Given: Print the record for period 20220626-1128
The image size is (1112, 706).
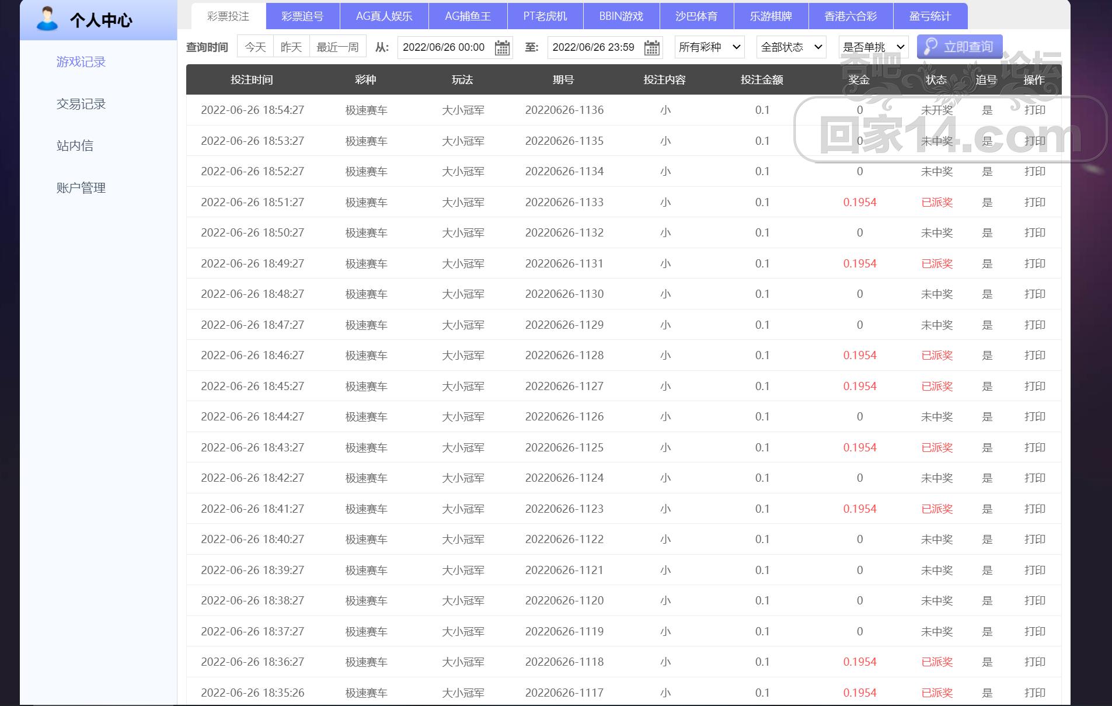Looking at the screenshot, I should [1034, 355].
